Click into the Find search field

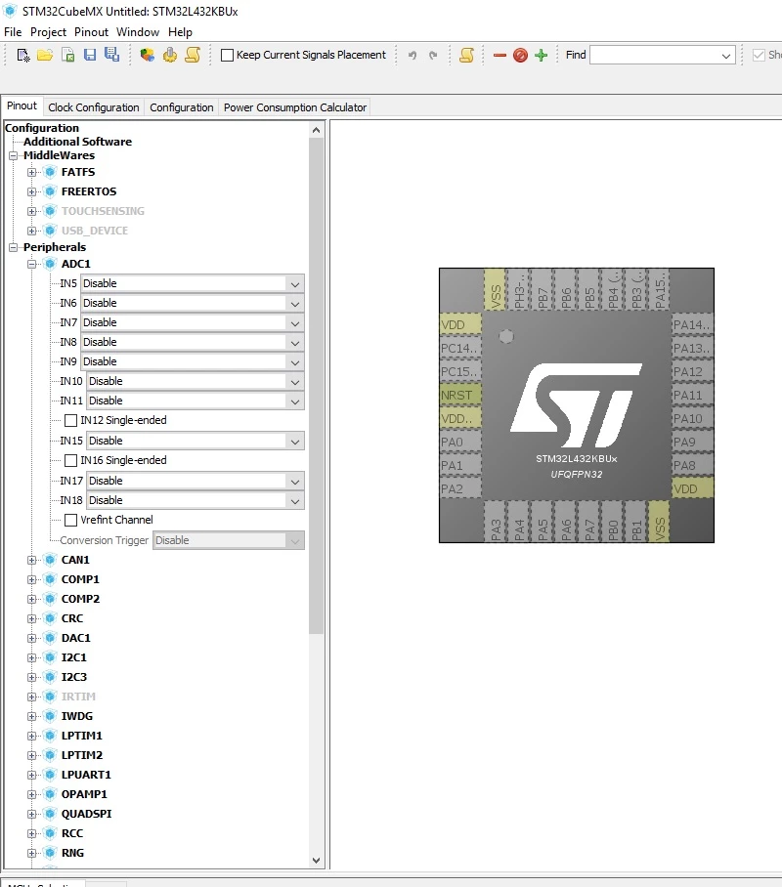663,55
